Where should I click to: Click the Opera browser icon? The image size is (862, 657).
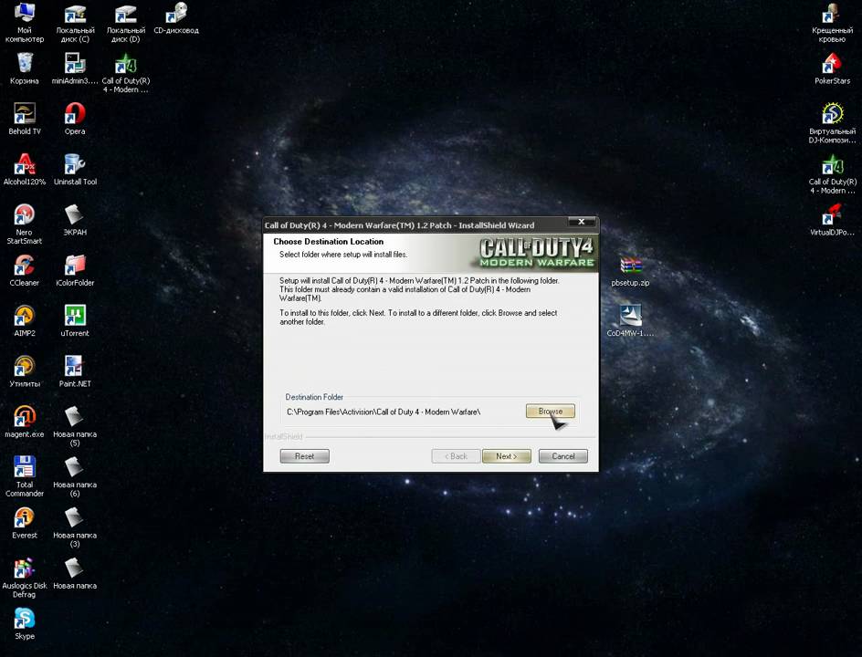(x=75, y=120)
